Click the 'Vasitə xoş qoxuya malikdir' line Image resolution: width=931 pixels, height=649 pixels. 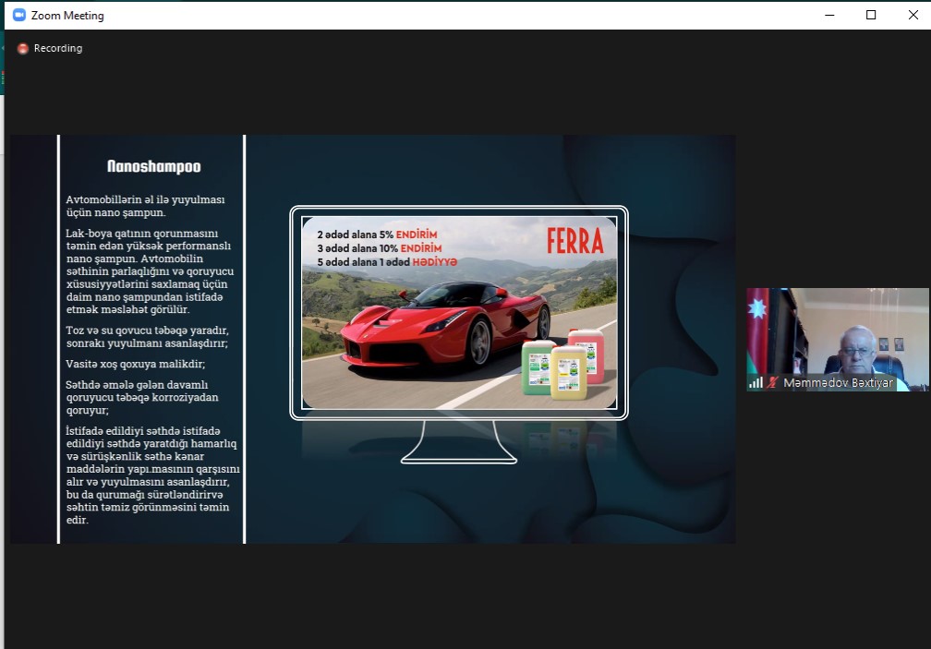[x=135, y=364]
